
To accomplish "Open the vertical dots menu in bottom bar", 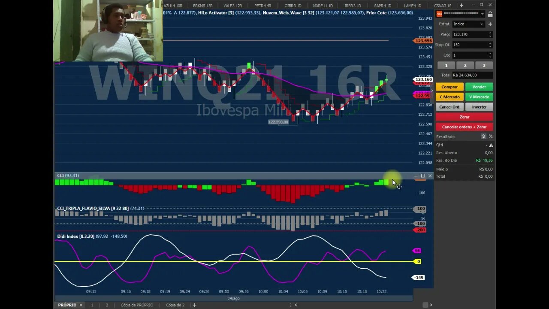I will (x=290, y=305).
